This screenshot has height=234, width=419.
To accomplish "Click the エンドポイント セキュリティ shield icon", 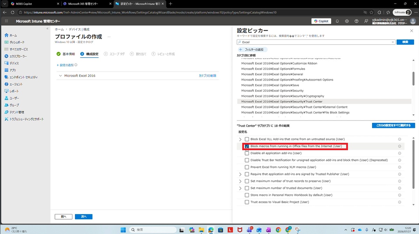I will click(x=6, y=77).
